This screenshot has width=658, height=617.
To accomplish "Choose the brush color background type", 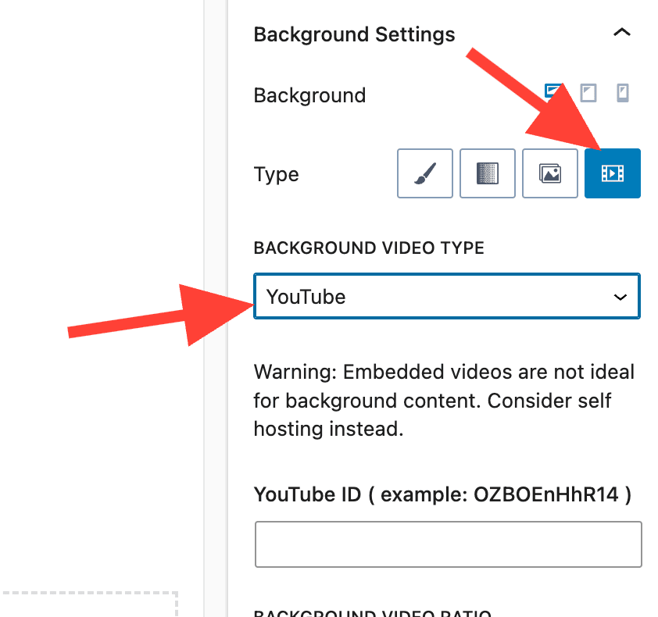I will pos(424,173).
